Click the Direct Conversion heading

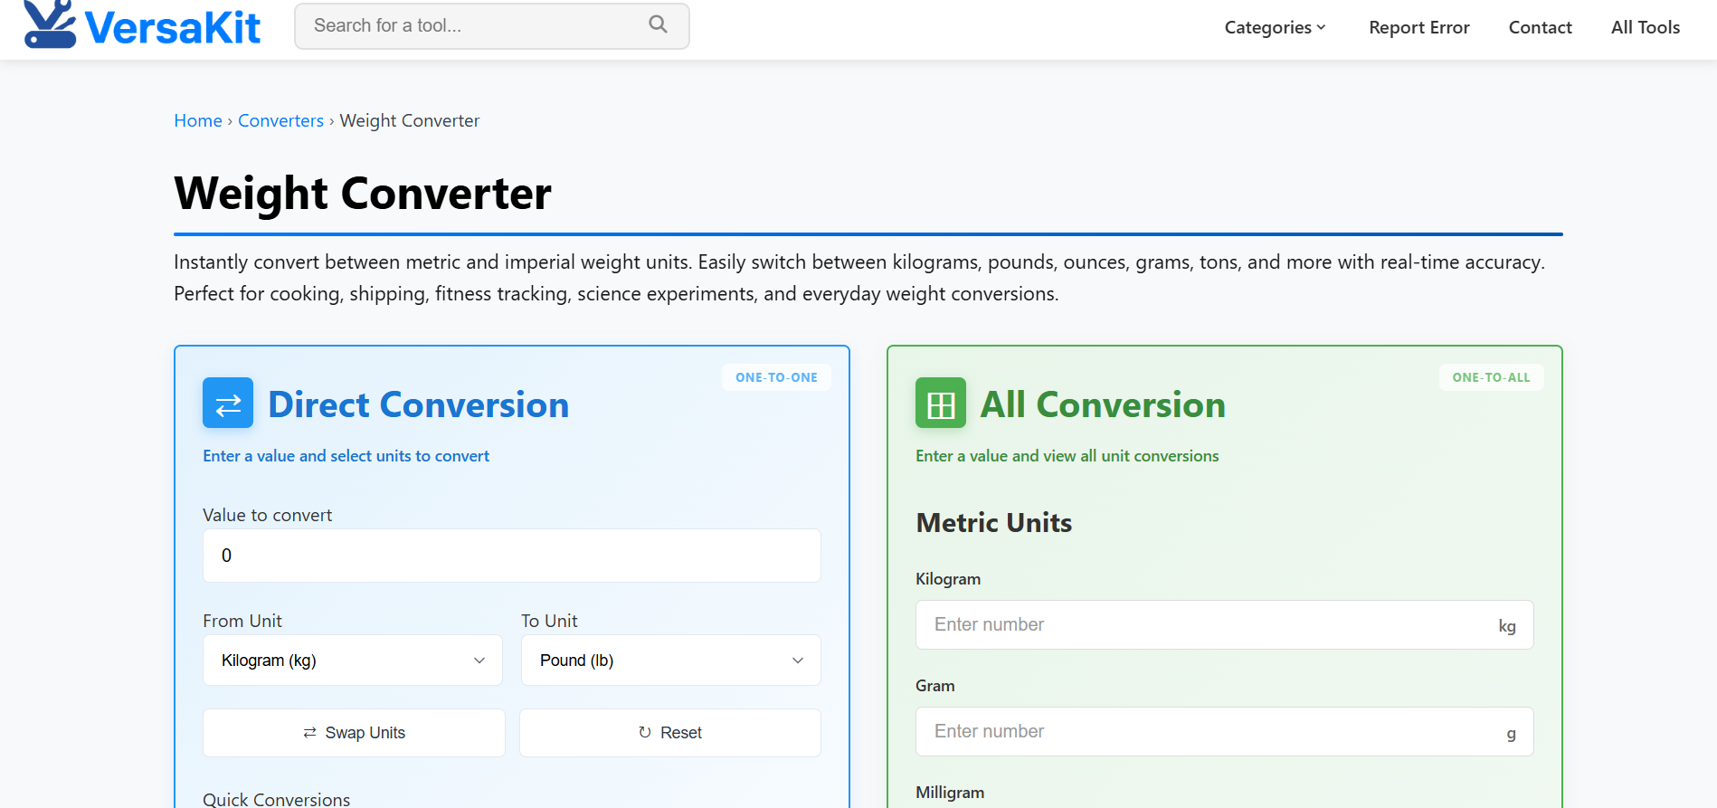(x=419, y=404)
